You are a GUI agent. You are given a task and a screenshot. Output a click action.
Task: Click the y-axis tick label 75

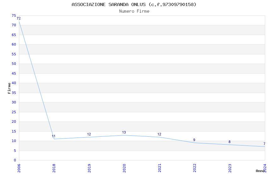tap(14, 16)
